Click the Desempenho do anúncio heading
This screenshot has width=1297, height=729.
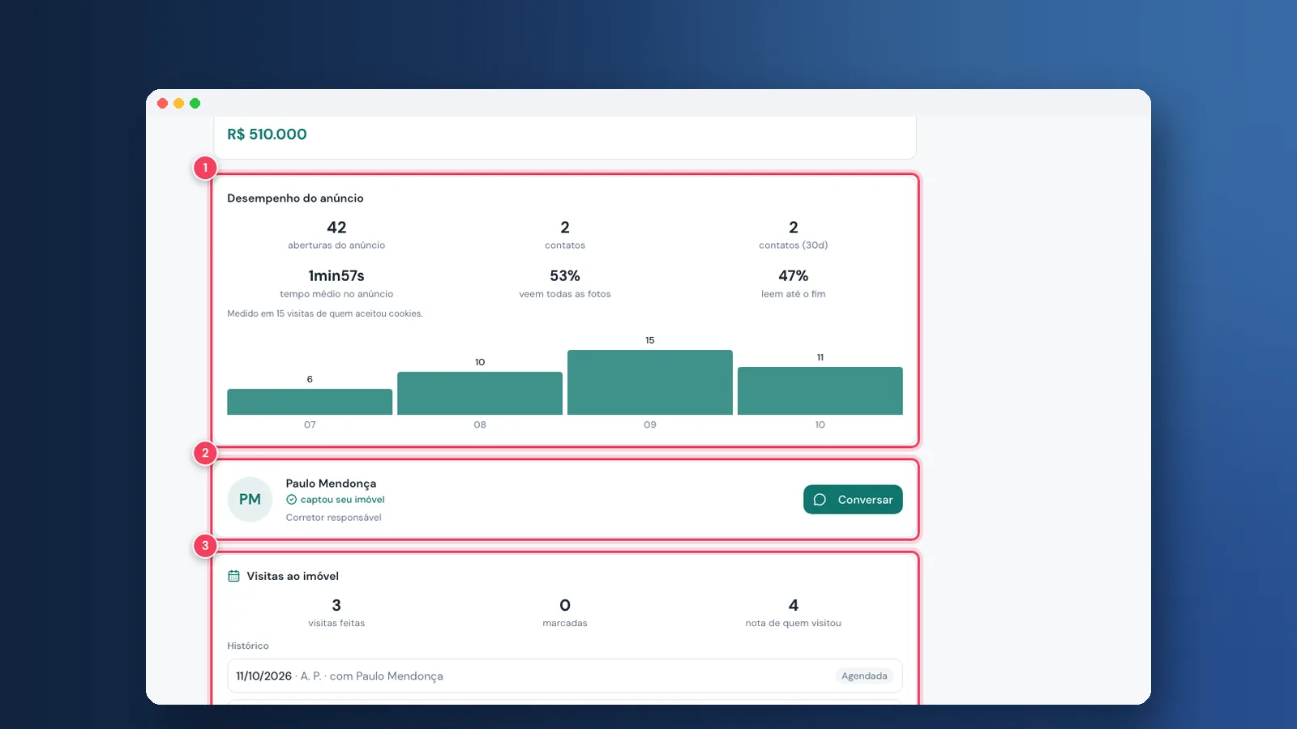coord(295,198)
